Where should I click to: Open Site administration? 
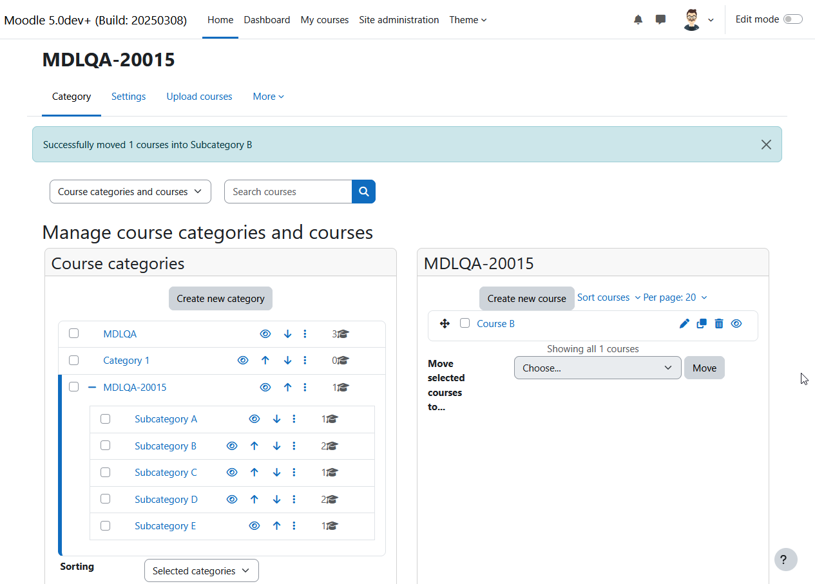tap(399, 20)
